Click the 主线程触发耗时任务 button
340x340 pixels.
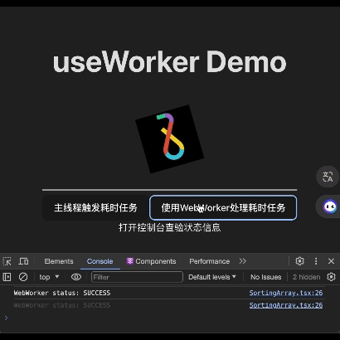click(95, 207)
